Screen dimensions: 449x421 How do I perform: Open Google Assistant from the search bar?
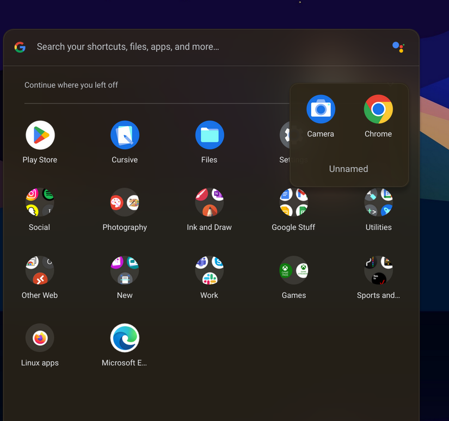(398, 47)
